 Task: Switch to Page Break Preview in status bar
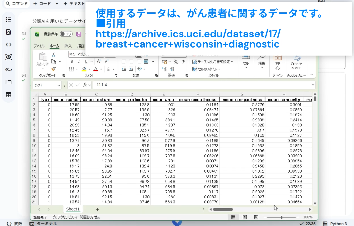click(256, 217)
